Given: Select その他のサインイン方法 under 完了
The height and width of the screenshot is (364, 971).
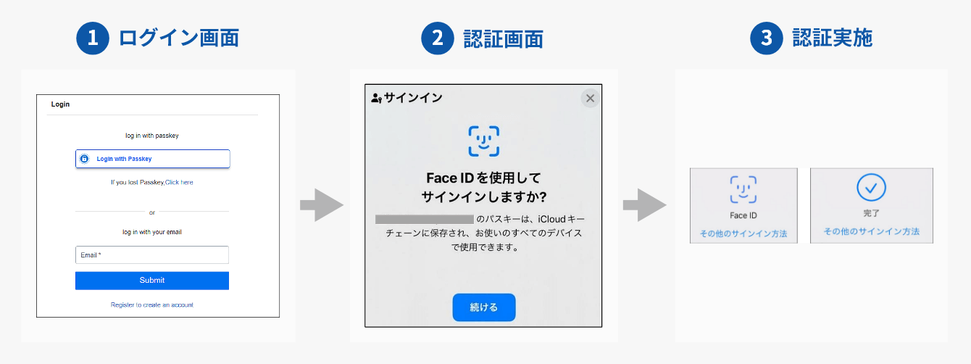Looking at the screenshot, I should [x=872, y=231].
